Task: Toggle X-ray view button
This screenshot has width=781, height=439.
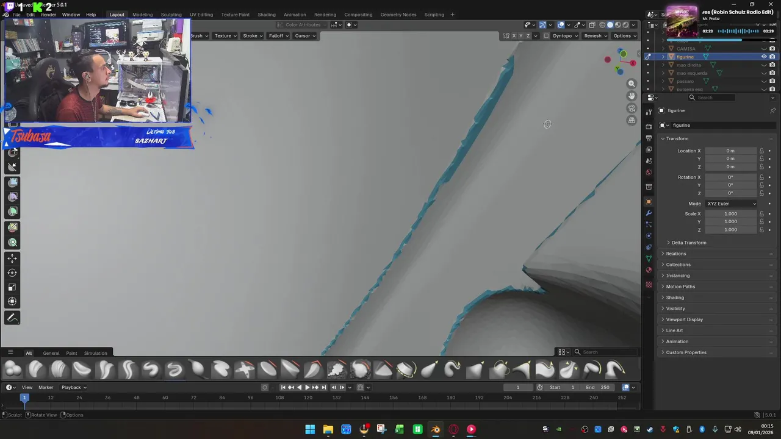Action: [592, 25]
